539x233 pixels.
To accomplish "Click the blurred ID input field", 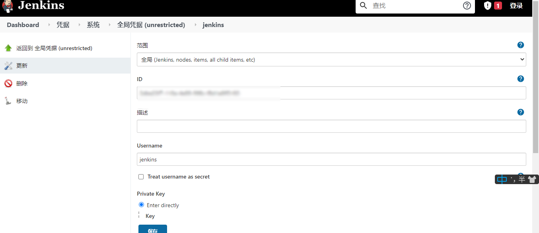I will 331,93.
